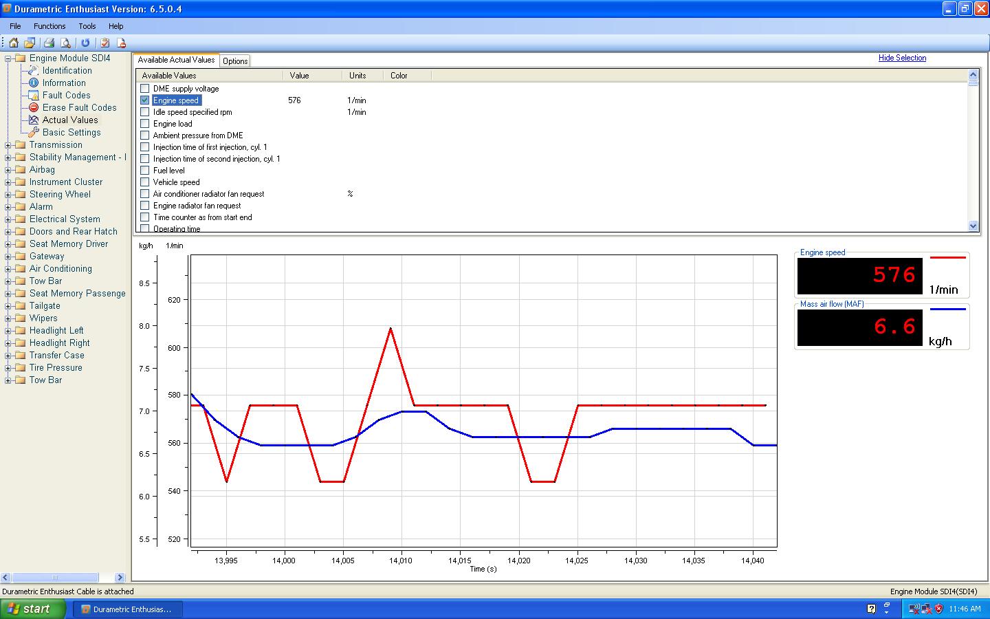The height and width of the screenshot is (619, 990).
Task: Expand the Air Conditioning tree node
Action: 8,269
